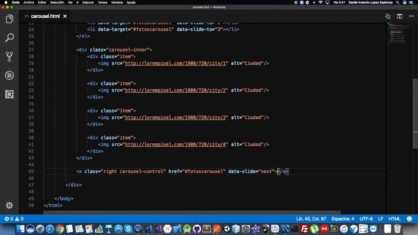Open Notification Center in the menu bar
418x235 pixels.
411,3
